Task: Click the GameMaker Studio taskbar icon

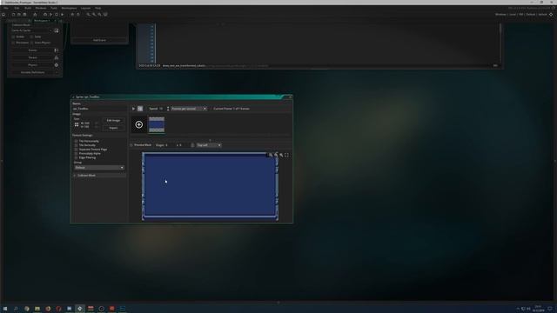Action: pyautogui.click(x=79, y=309)
